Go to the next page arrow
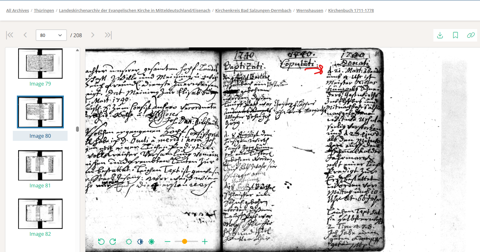Viewport: 480px width, 252px height. pos(93,35)
